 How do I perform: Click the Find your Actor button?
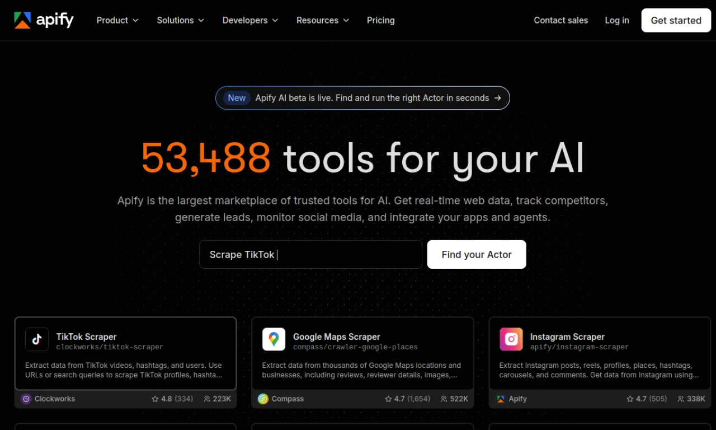point(477,254)
